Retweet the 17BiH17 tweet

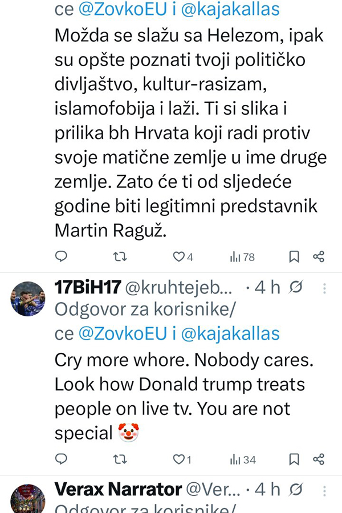pyautogui.click(x=120, y=459)
